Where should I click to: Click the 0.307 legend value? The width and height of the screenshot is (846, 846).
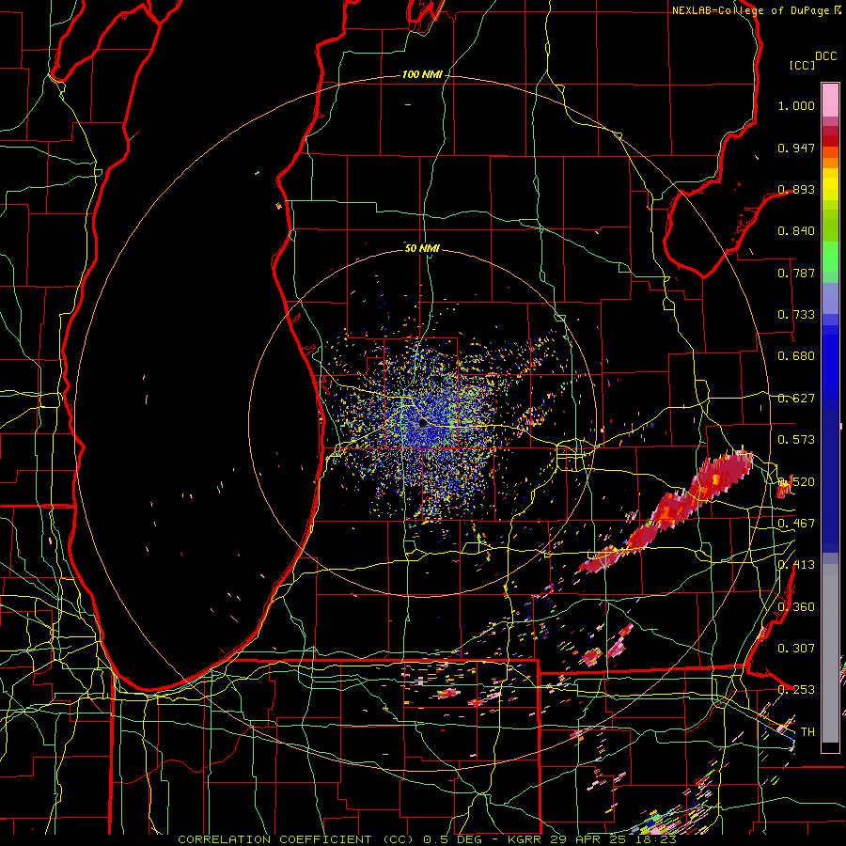click(x=796, y=648)
